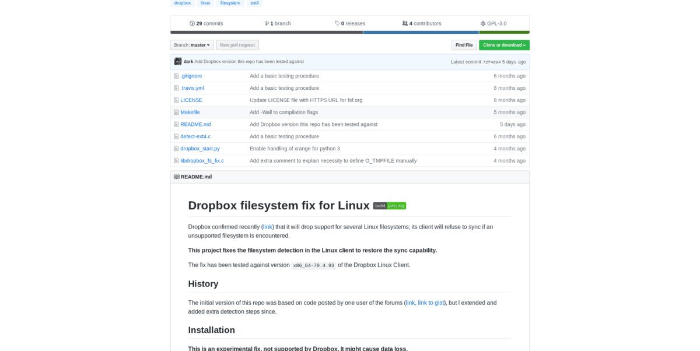Click the file icon beside LICENSE
Viewport: 700px width, 351px height.
[176, 100]
